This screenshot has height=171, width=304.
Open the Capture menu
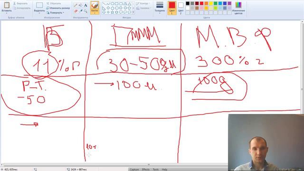tap(134, 170)
